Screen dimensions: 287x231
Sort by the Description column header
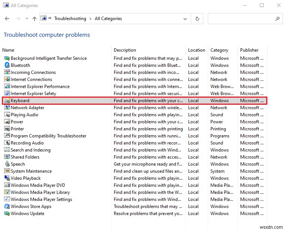[125, 50]
